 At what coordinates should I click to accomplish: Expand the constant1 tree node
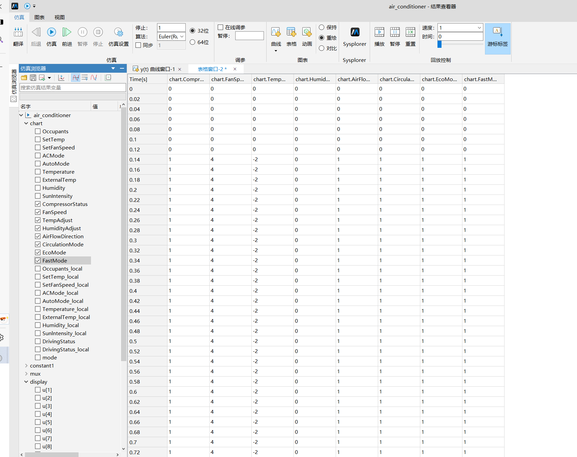click(26, 365)
